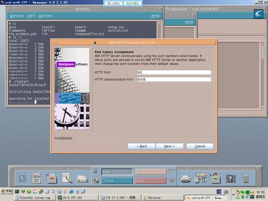The width and height of the screenshot is (268, 201).
Task: Click the Next button in installer
Action: pos(169,146)
